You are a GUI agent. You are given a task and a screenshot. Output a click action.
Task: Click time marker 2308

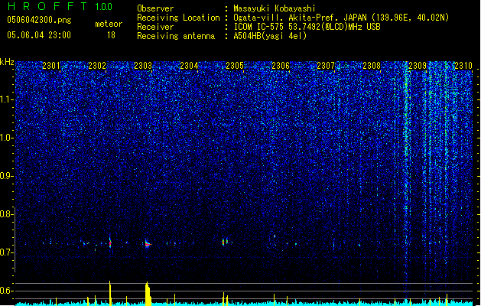click(372, 65)
